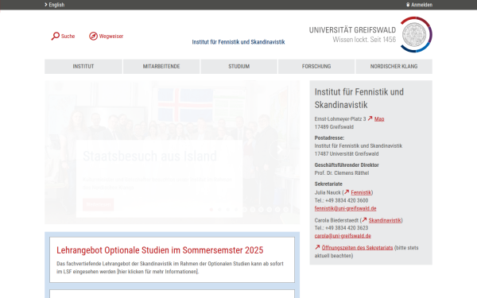Screen dimensions: 477x298
Task: Email carola@uni-greifswald.de
Action: [343, 236]
